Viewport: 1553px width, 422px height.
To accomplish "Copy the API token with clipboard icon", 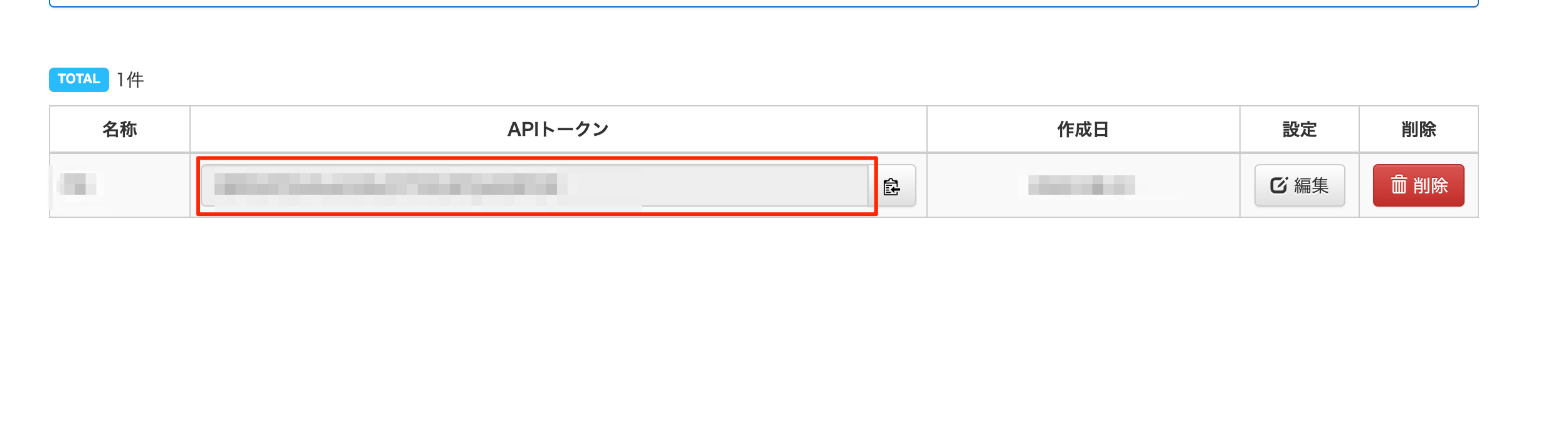I will point(892,186).
